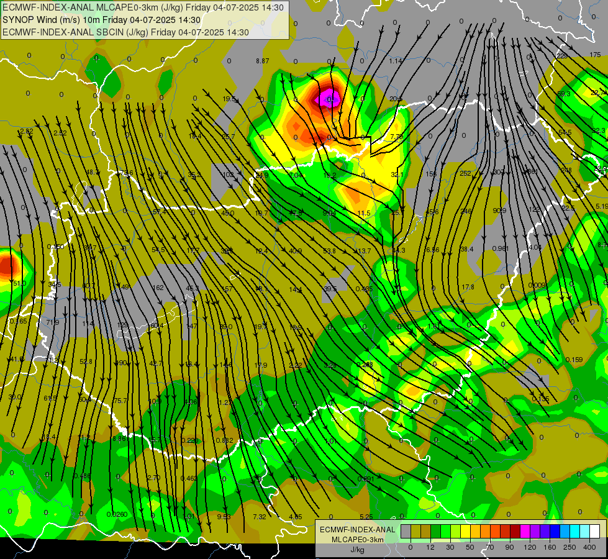Click the 'ECMWF-INDEX-ANAL' legend title
This screenshot has height=559, width=608.
(x=357, y=530)
